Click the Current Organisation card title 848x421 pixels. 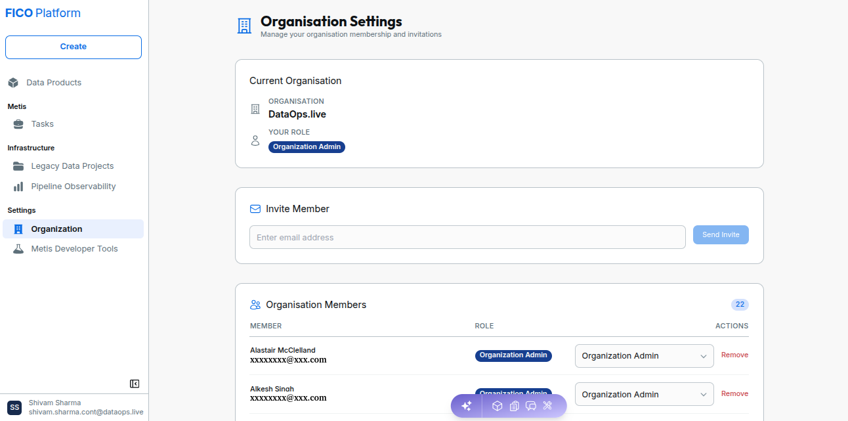[295, 81]
